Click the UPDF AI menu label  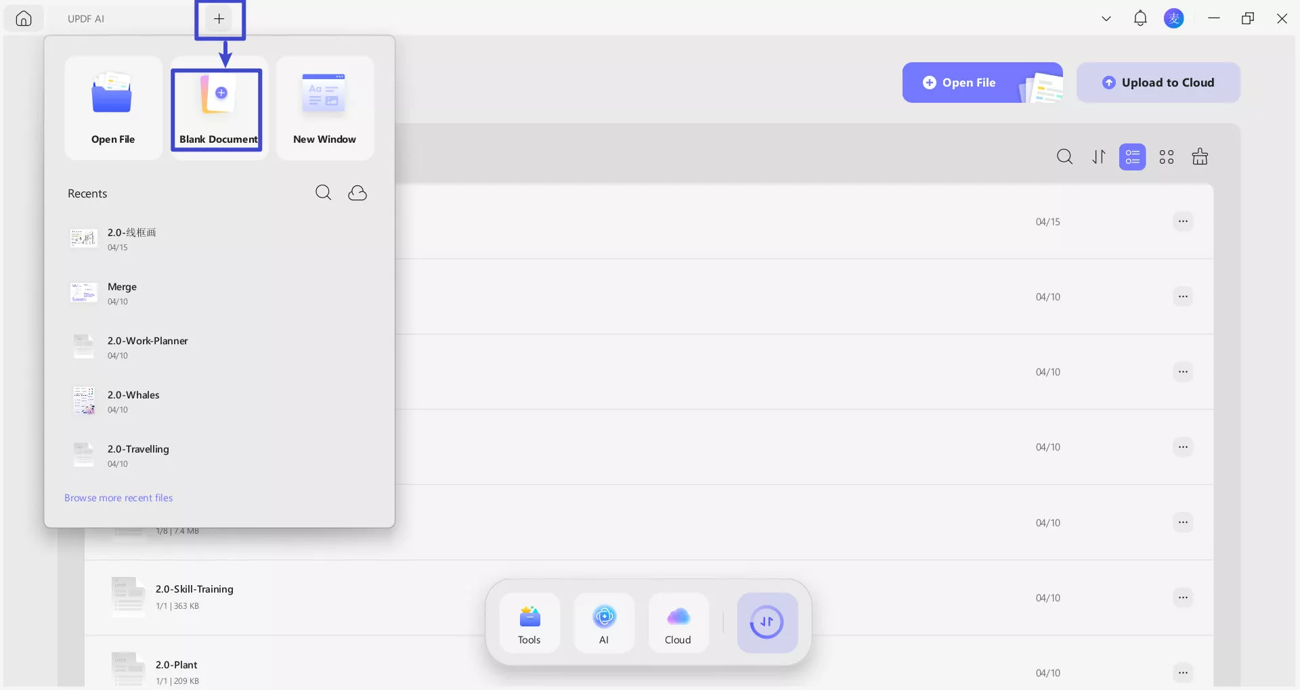[85, 18]
